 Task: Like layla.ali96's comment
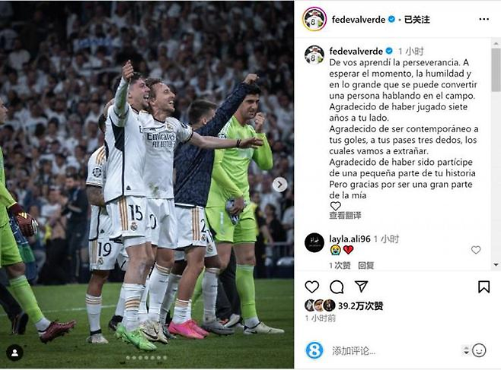(476, 250)
